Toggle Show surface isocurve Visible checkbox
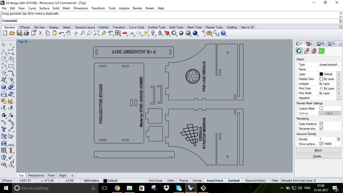 tap(321, 144)
